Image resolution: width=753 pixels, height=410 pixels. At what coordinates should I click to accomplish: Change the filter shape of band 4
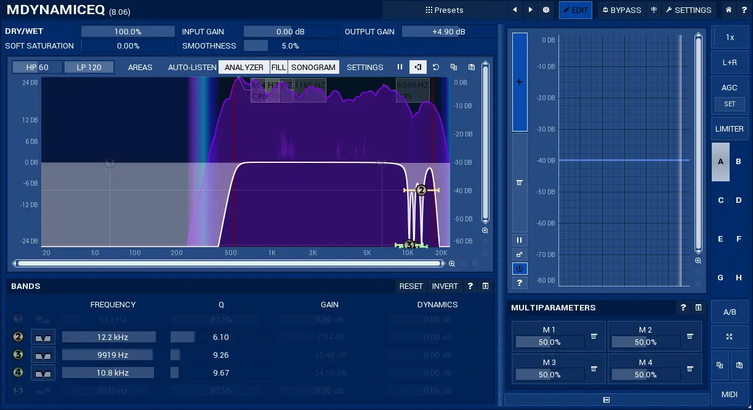coord(43,373)
